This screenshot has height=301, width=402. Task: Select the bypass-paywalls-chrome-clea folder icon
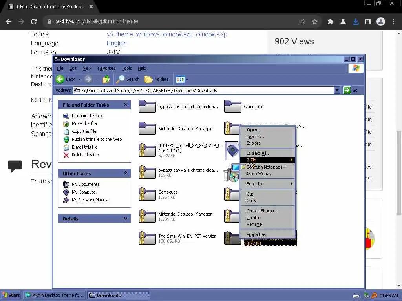(147, 107)
